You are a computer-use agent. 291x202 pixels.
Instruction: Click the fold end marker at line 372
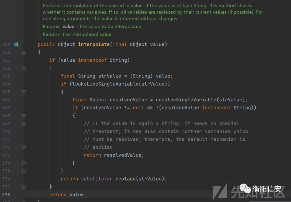(x=24, y=147)
